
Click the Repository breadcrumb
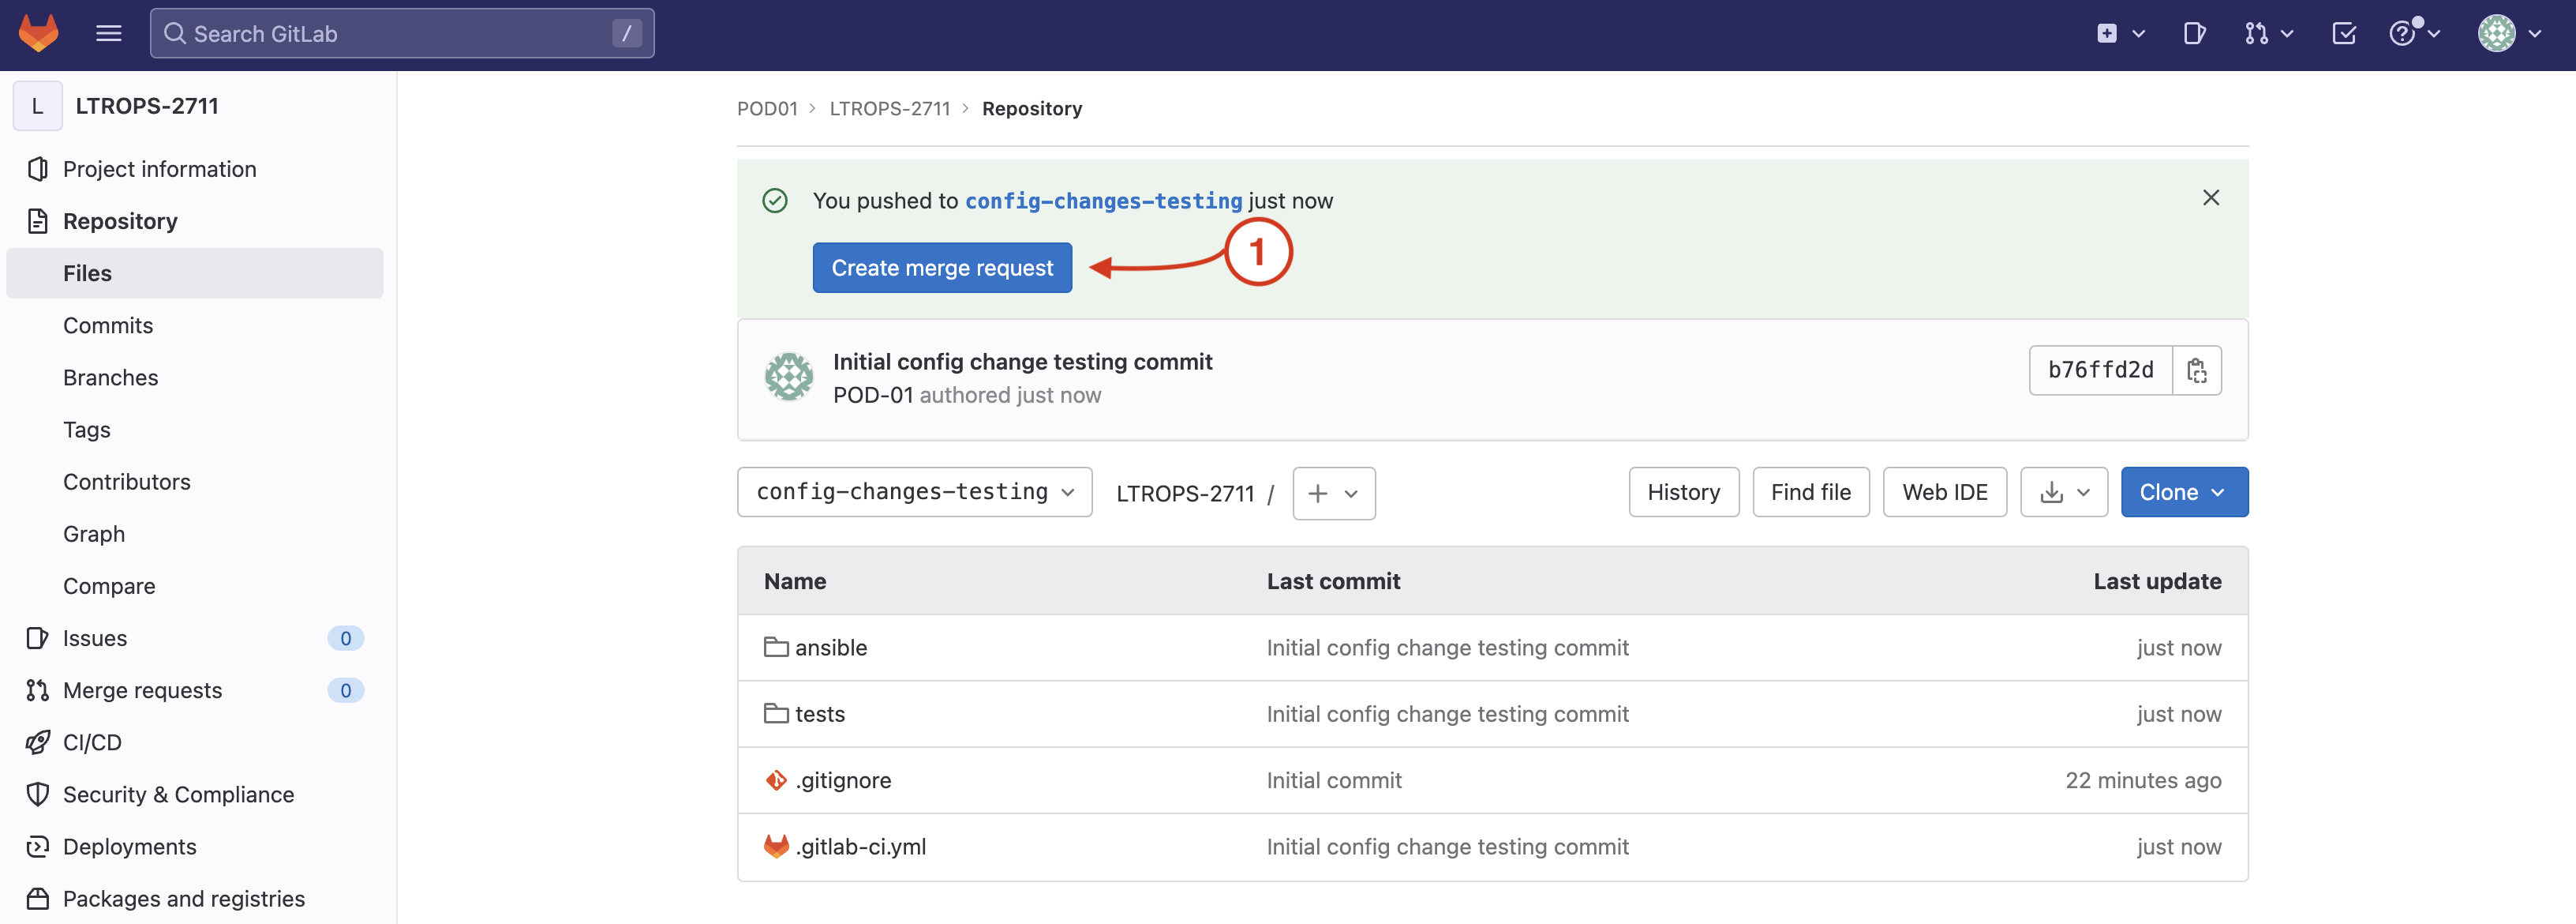[x=1031, y=108]
